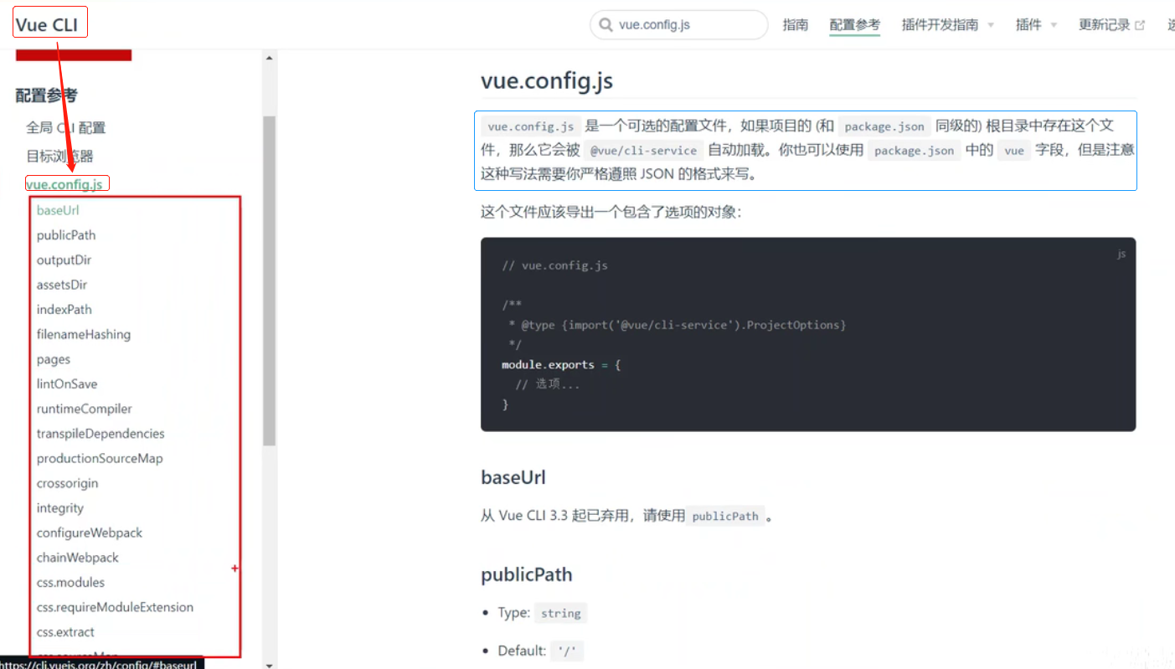Go to filenameHashing in sidebar
Image resolution: width=1175 pixels, height=669 pixels.
(84, 334)
